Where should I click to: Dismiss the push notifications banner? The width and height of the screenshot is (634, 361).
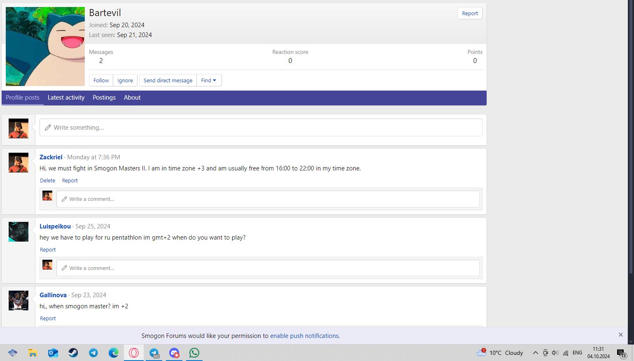(x=621, y=335)
